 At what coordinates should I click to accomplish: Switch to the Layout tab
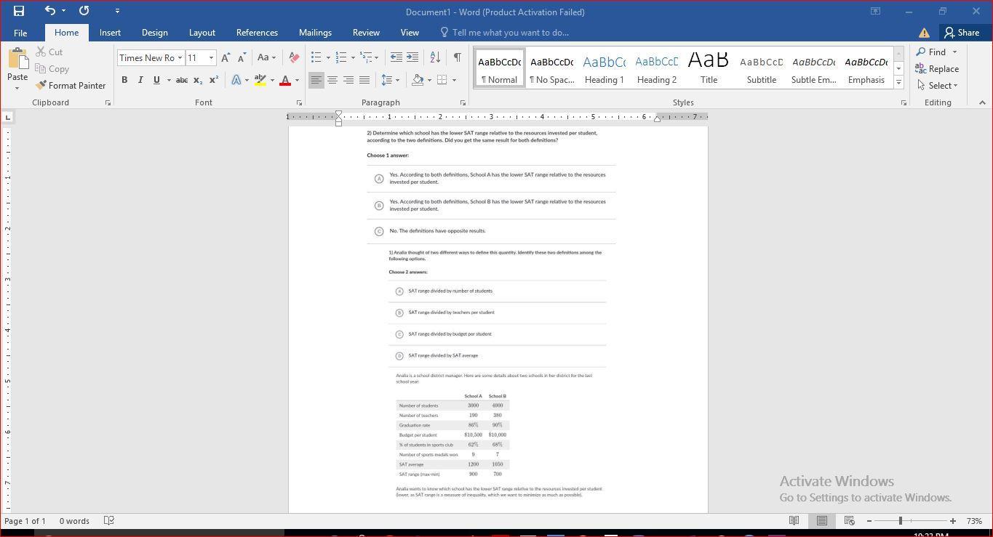(x=202, y=33)
